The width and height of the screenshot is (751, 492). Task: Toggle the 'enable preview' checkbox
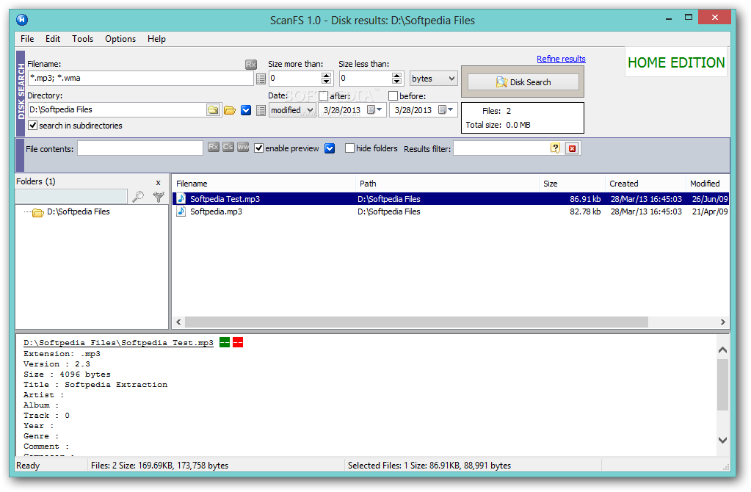258,148
